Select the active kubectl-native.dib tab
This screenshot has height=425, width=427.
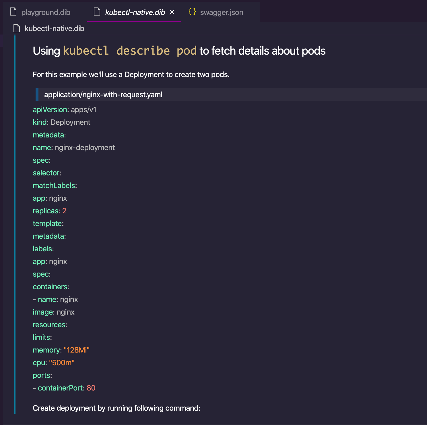[135, 12]
